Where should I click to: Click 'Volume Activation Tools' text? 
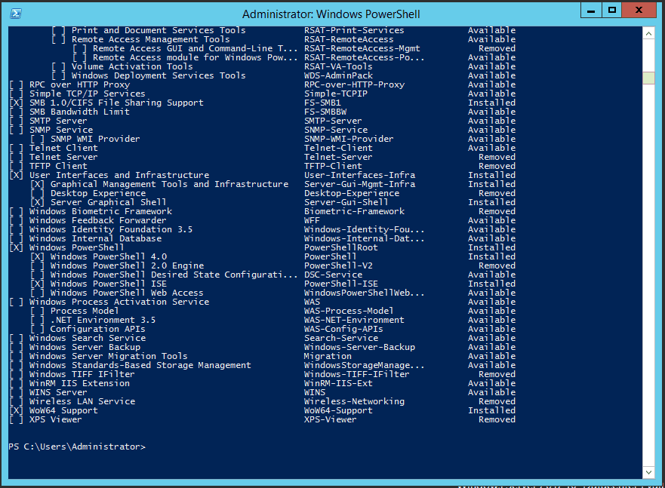(132, 66)
